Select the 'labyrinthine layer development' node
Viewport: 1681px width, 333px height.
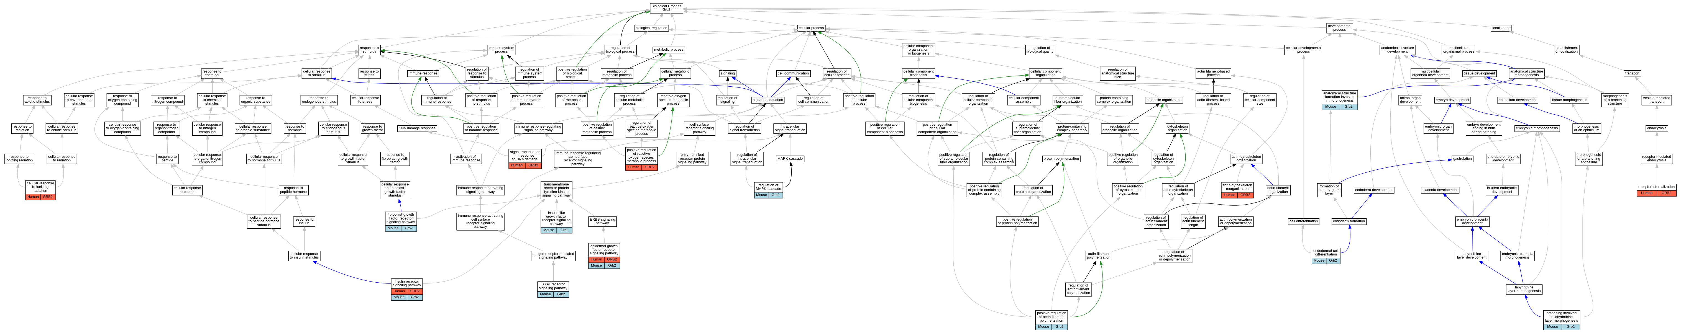click(x=1472, y=255)
